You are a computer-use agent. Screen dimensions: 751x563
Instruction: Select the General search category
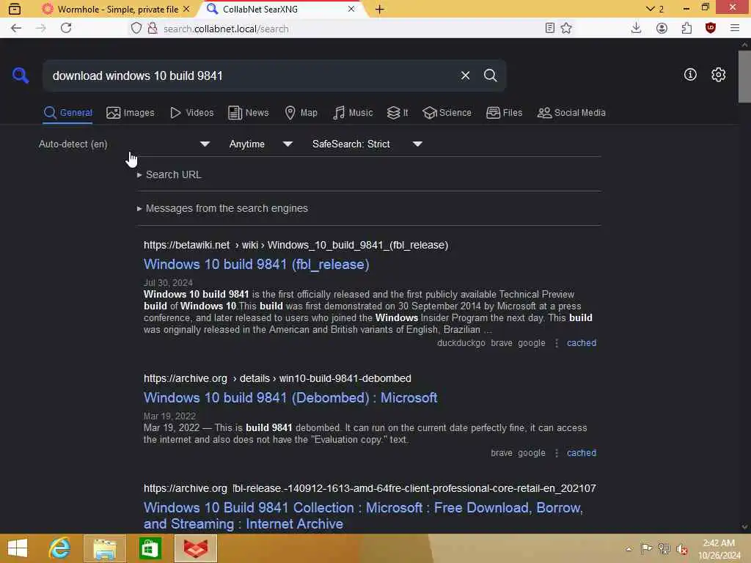point(67,113)
